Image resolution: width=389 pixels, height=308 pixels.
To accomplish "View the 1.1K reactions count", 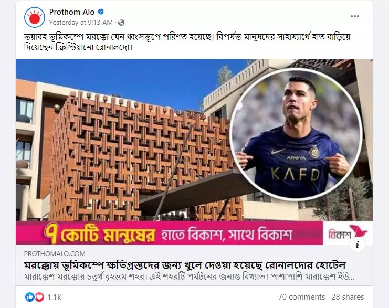I will pyautogui.click(x=55, y=297).
